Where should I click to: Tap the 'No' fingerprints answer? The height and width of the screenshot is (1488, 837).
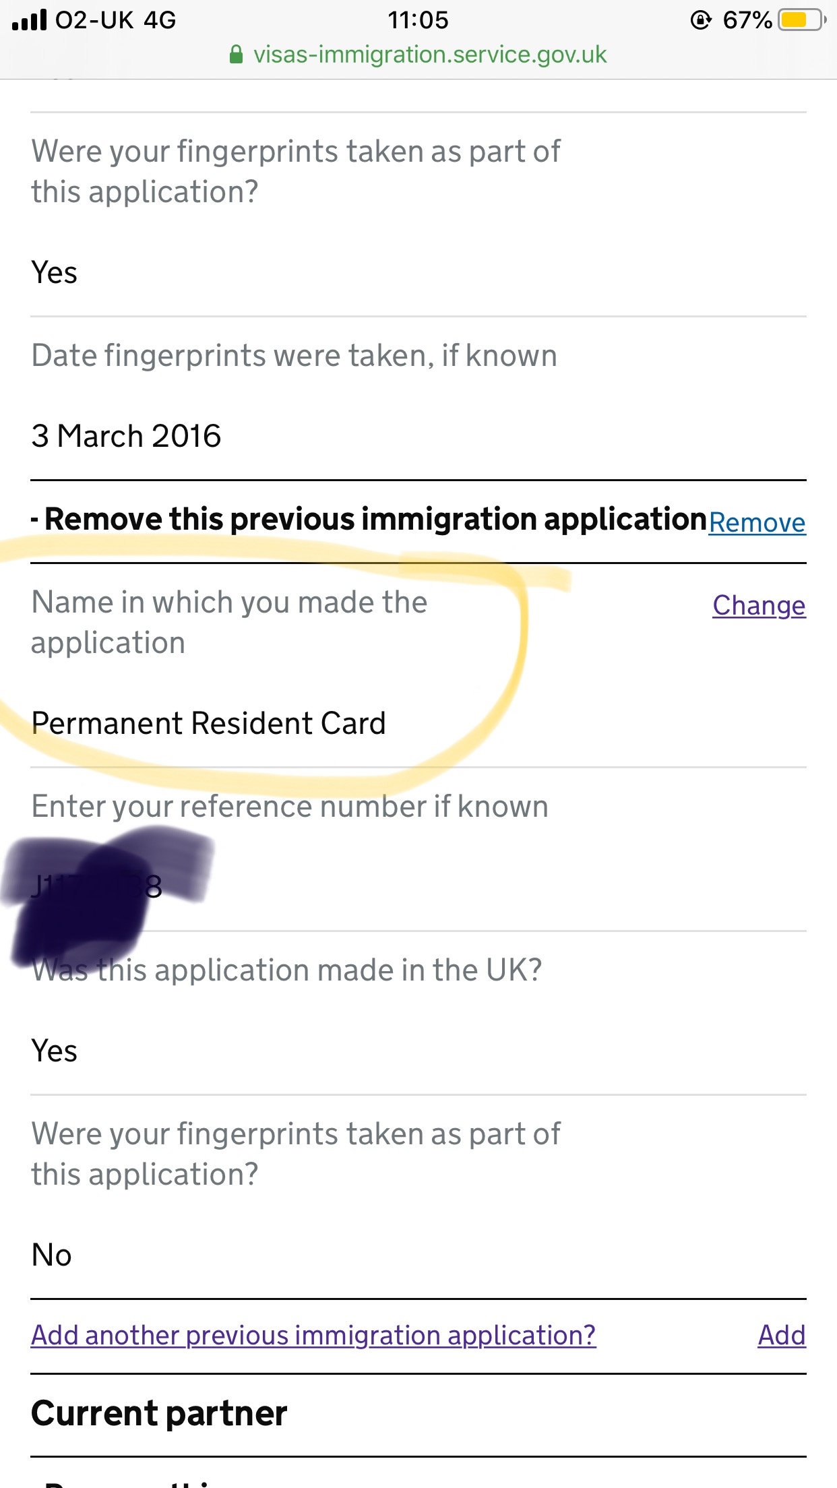pos(52,1255)
